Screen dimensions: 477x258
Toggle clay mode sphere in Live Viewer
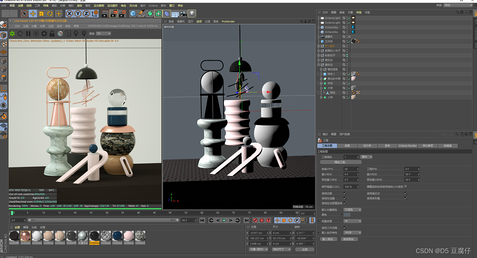coord(60,34)
